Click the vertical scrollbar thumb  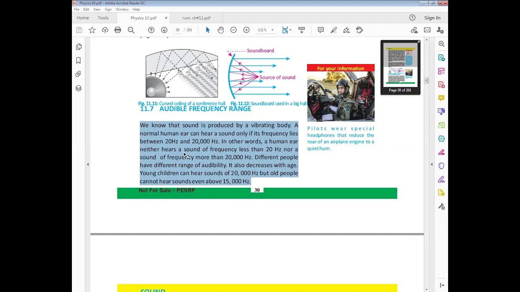[x=426, y=81]
